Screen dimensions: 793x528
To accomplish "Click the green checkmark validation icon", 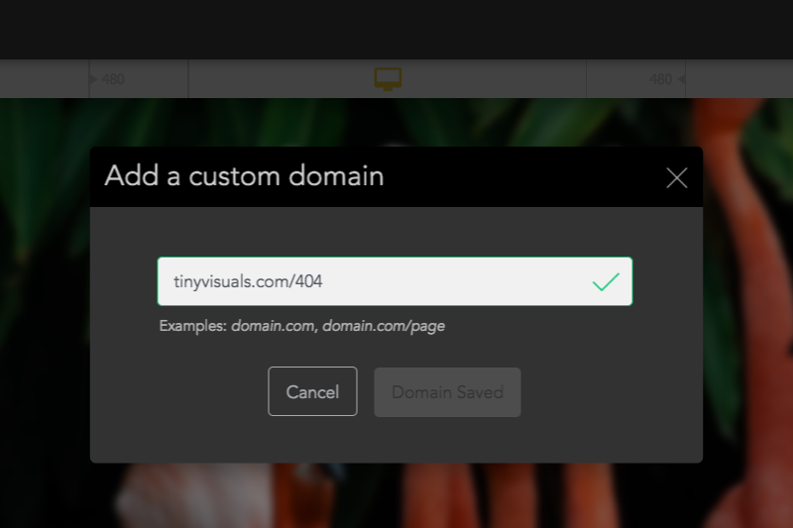I will [606, 281].
